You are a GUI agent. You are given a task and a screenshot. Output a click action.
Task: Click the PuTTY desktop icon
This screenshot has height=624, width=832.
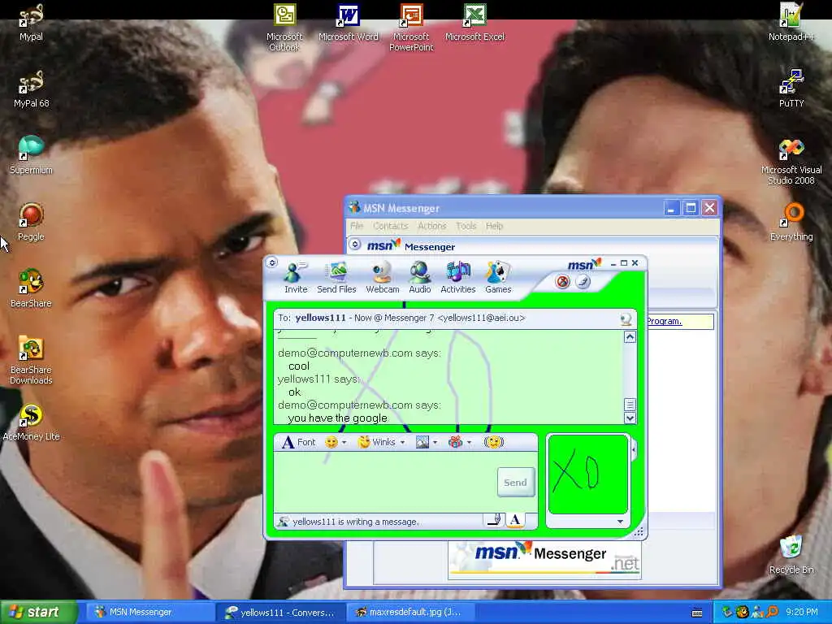pos(791,89)
